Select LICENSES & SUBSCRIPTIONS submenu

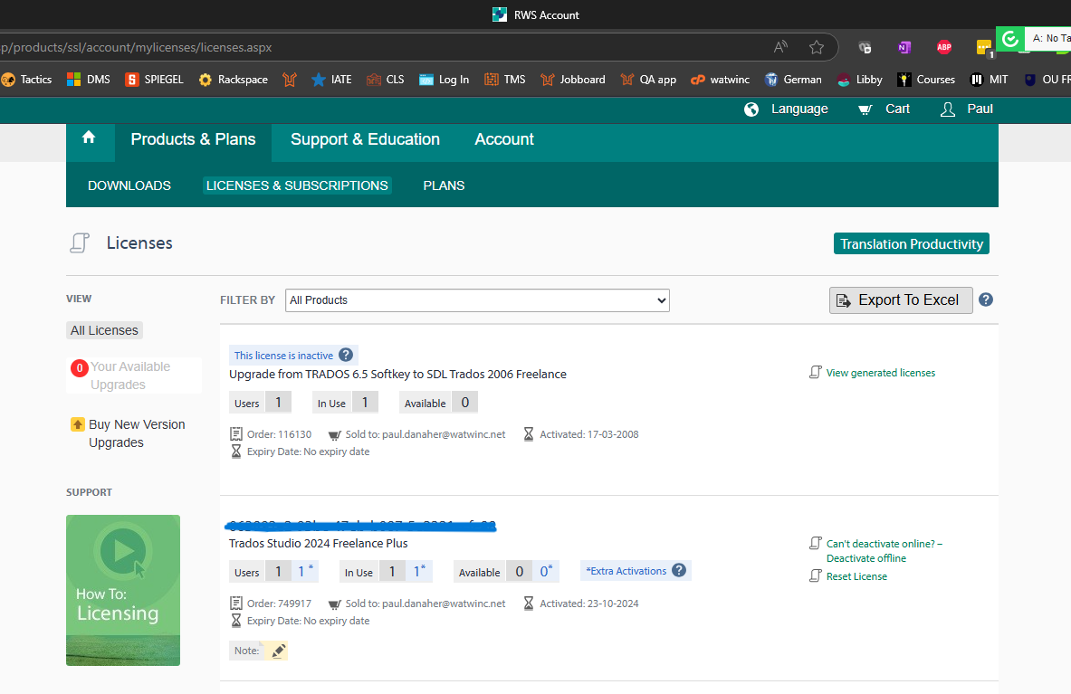point(297,185)
